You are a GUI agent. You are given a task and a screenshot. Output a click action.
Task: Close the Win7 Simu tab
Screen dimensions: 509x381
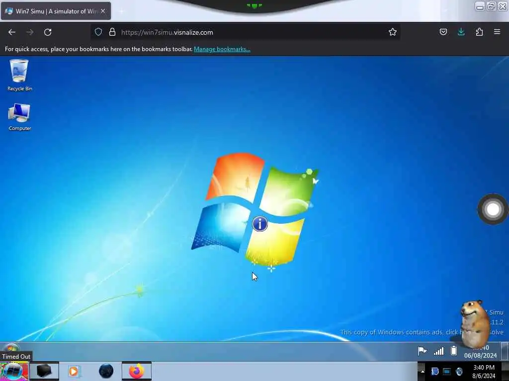[x=103, y=11]
